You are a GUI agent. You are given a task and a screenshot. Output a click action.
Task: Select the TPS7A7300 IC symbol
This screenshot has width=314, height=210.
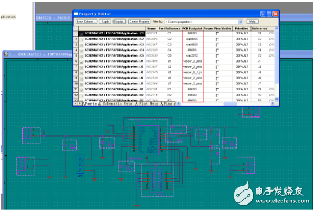click(148, 140)
